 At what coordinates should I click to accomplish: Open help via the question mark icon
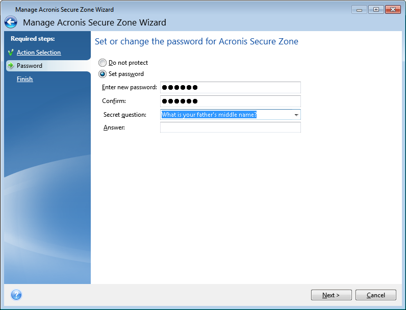tap(16, 295)
